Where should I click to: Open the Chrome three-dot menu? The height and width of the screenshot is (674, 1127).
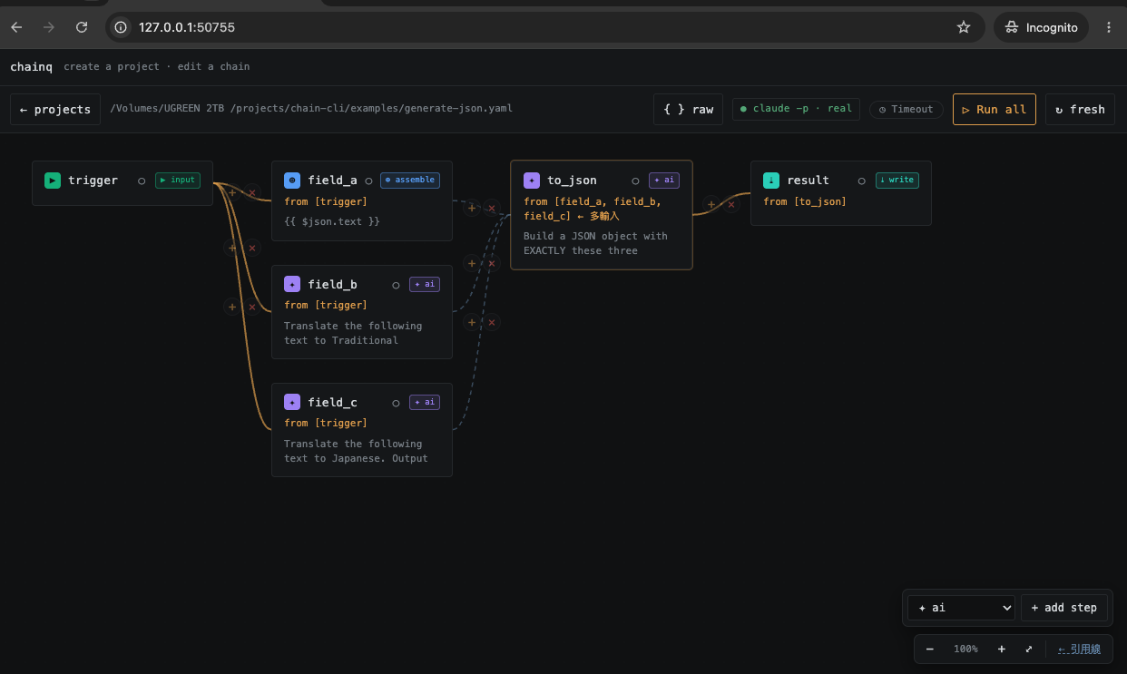(1108, 27)
